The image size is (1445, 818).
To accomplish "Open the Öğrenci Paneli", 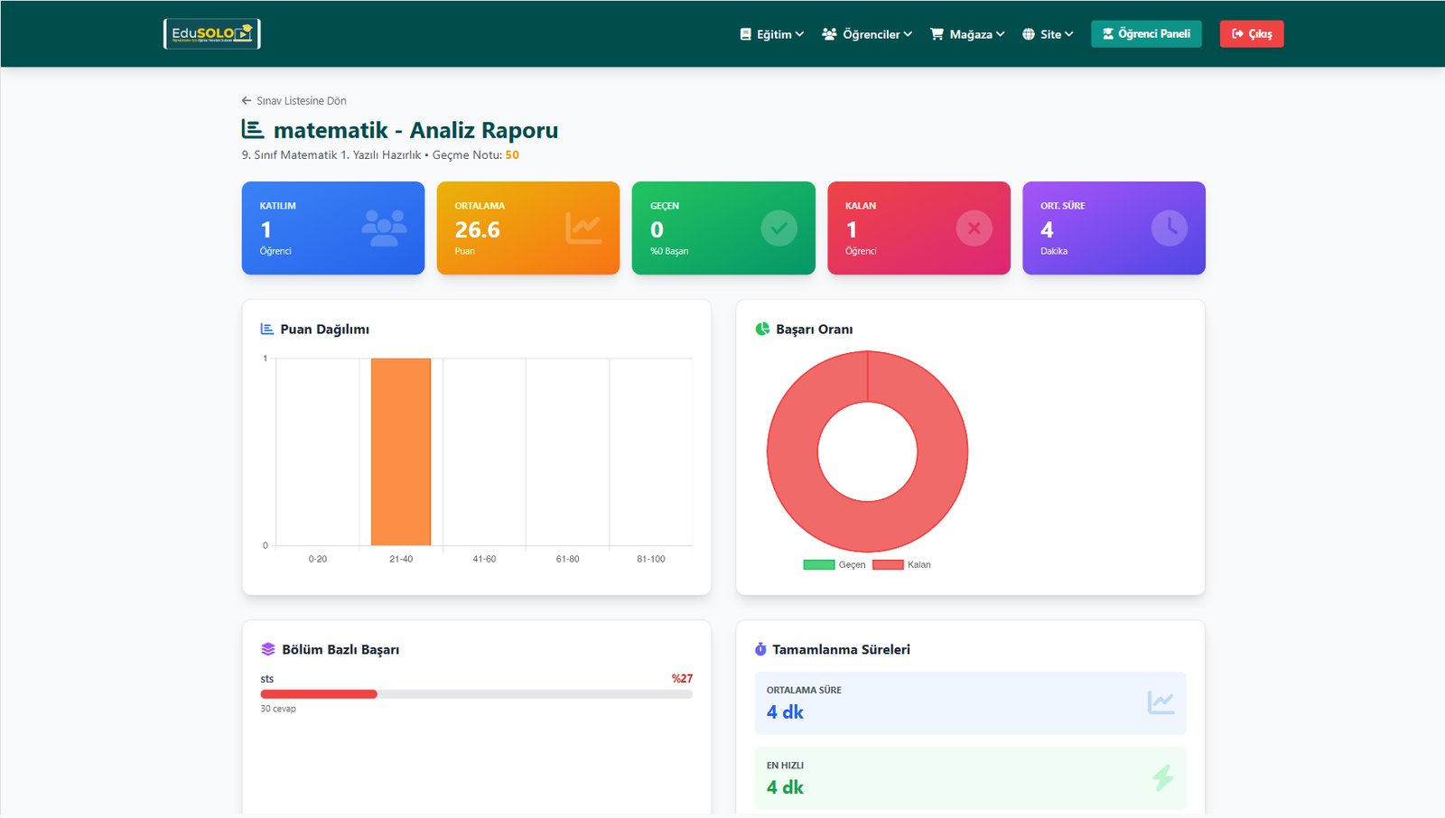I will click(x=1146, y=34).
